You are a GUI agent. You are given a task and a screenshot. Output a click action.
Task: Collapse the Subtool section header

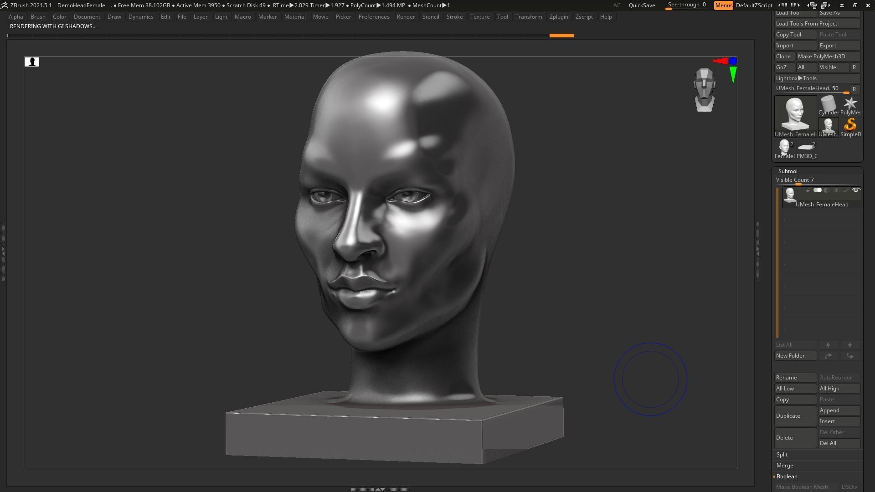point(787,171)
